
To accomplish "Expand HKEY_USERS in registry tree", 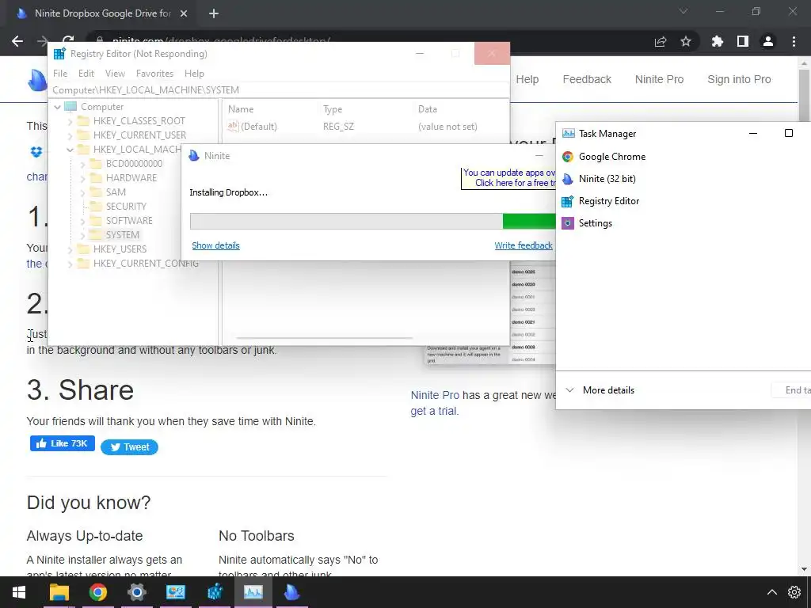I will click(x=70, y=249).
